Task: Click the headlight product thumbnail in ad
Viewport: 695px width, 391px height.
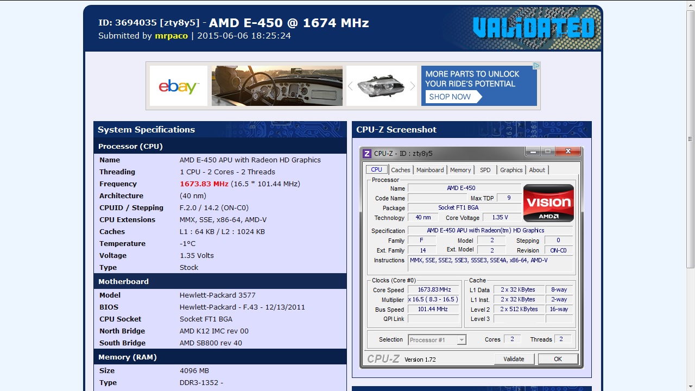Action: click(x=381, y=86)
